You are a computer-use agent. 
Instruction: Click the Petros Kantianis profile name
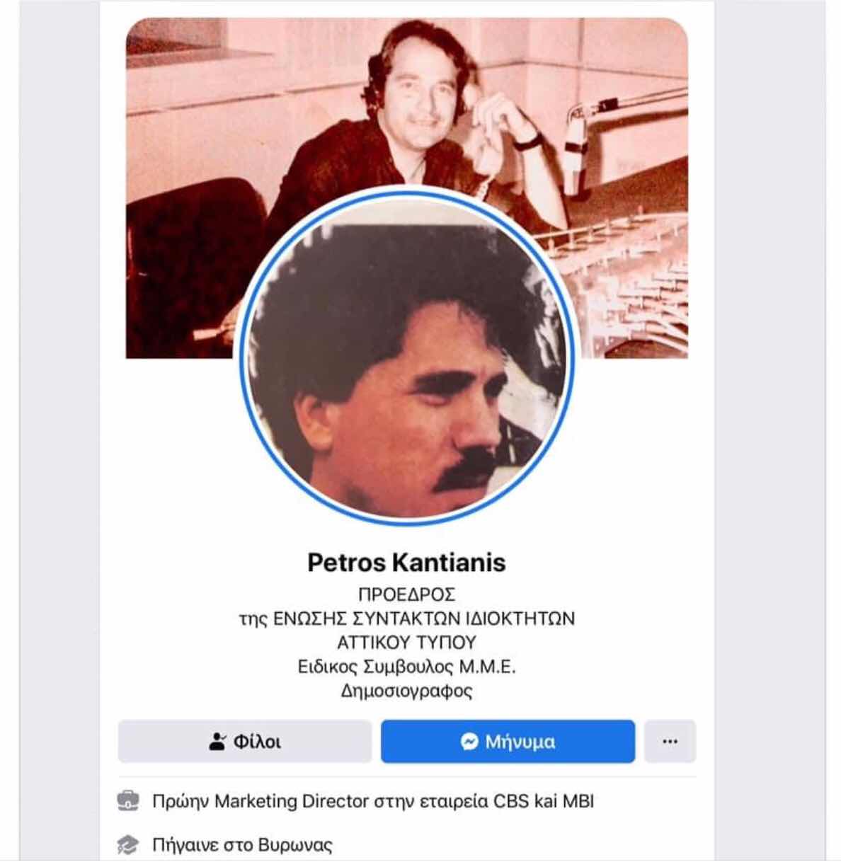pos(407,562)
